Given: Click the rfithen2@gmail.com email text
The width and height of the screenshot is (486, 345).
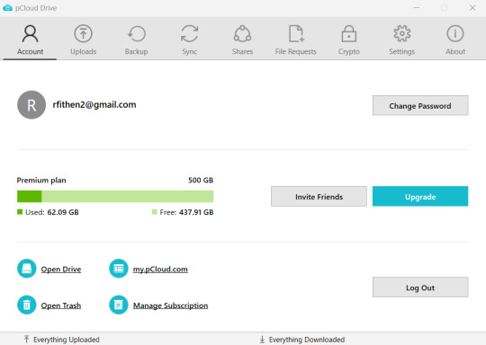Looking at the screenshot, I should point(94,105).
